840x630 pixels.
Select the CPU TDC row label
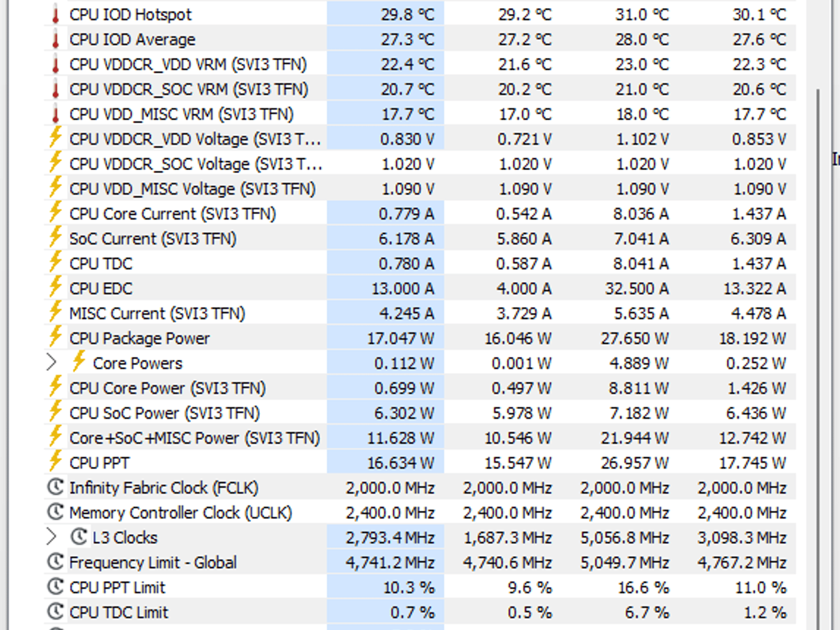click(101, 264)
